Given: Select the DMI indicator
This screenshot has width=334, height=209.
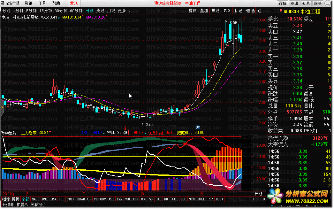Looking at the screenshot, I should point(45,199).
